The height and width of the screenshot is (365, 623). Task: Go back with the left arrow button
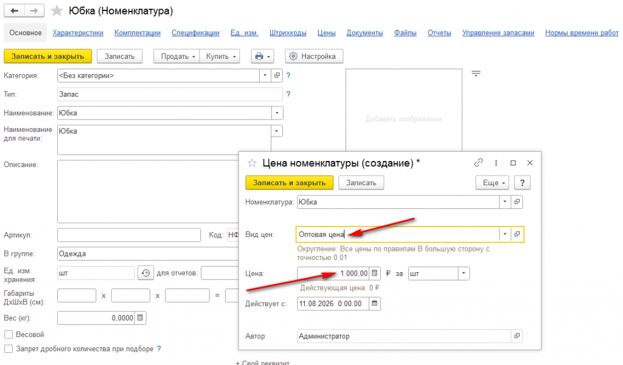(x=15, y=11)
